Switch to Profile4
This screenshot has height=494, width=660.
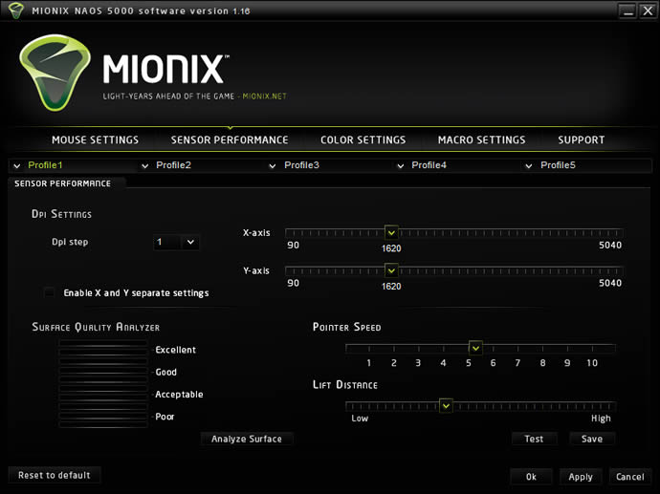pos(429,165)
